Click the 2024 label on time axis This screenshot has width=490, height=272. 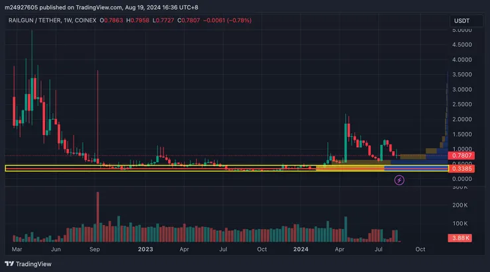coord(301,249)
